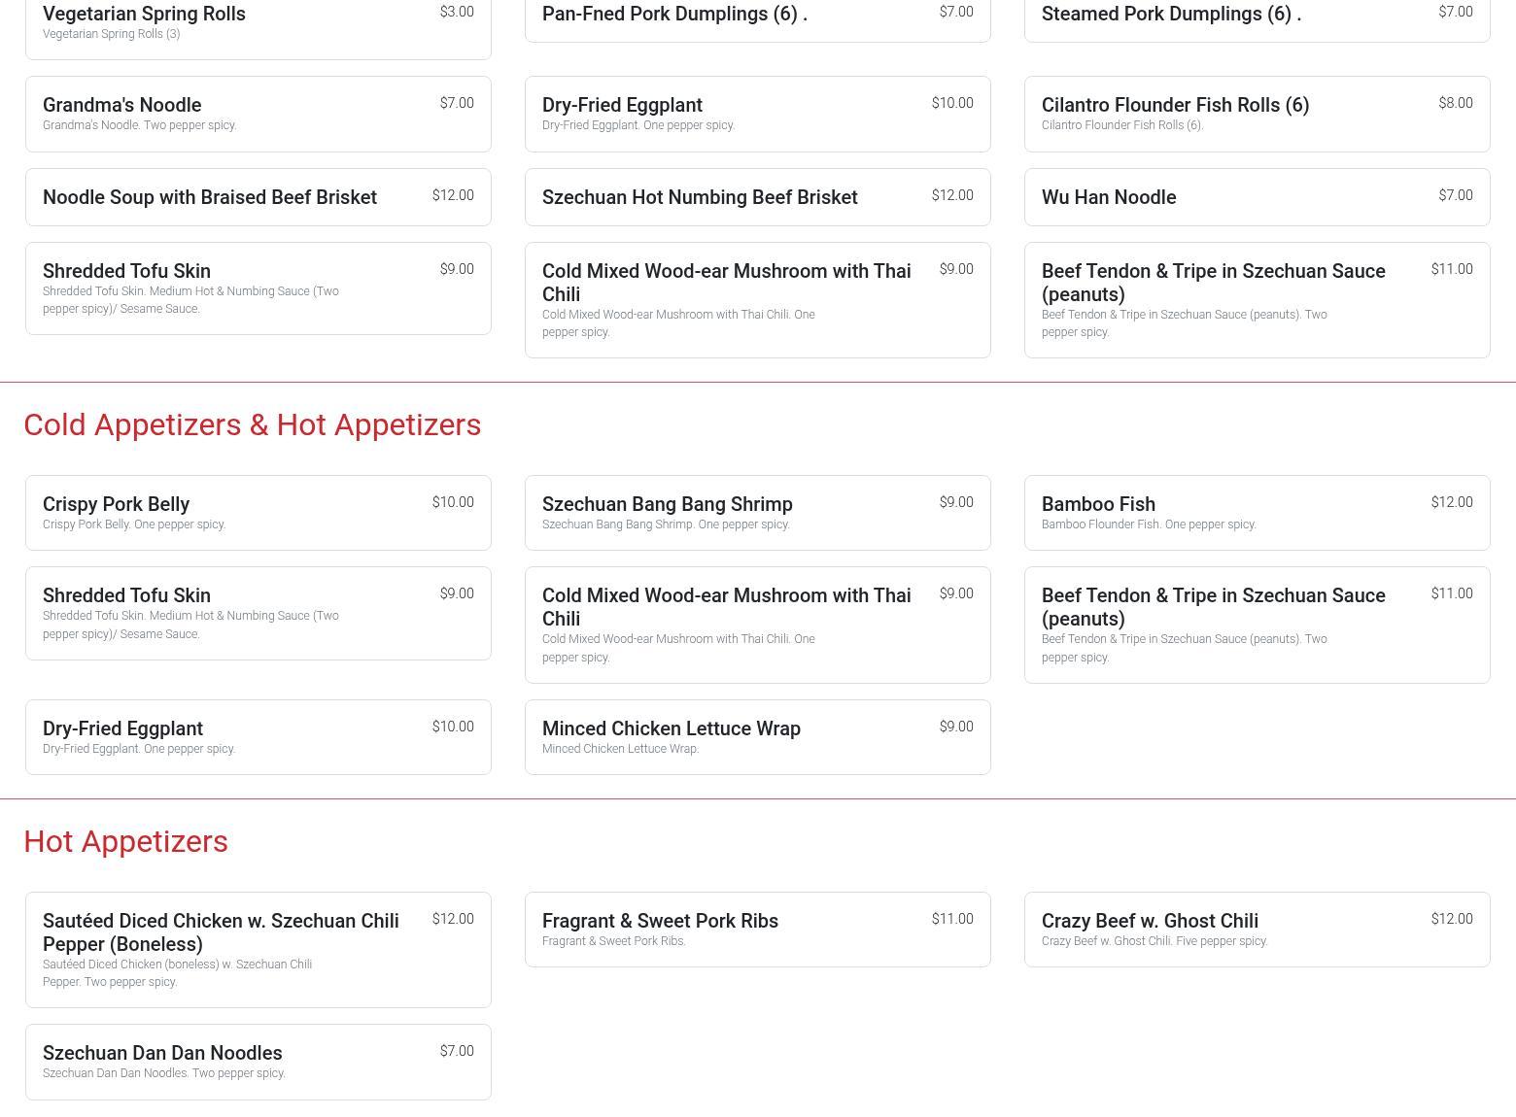Click 'Szechuan Dan Dan Noodles. Two pepper spicy.' text
Viewport: 1516px width, 1117px height.
(164, 1073)
